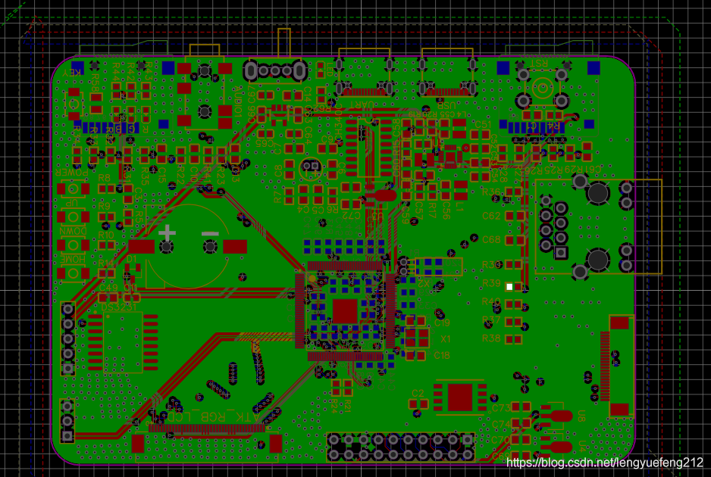The image size is (711, 477).
Task: Select the 5-pin left-edge header
Action: click(68, 339)
